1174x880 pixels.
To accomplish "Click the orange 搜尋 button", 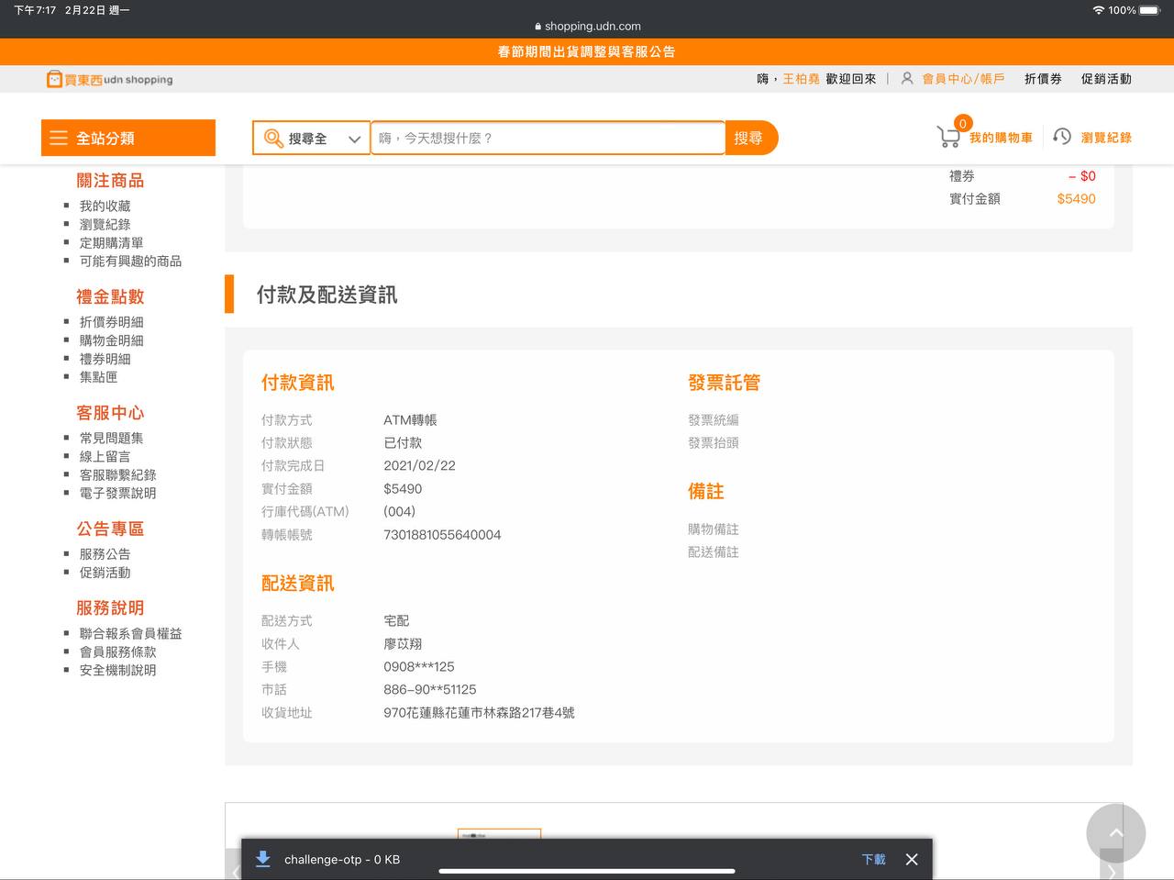I will pyautogui.click(x=749, y=138).
